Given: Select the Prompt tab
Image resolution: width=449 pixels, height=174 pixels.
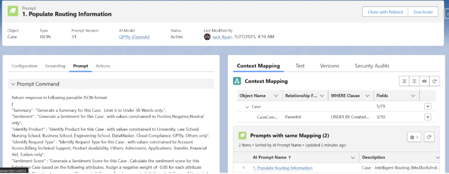Looking at the screenshot, I should pyautogui.click(x=80, y=66).
